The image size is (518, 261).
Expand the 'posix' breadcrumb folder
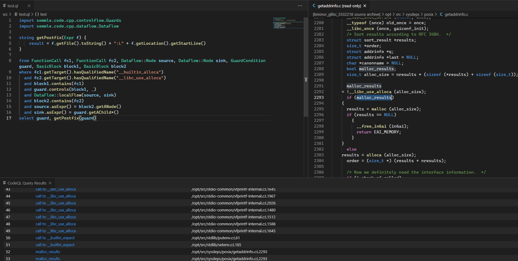click(x=428, y=14)
